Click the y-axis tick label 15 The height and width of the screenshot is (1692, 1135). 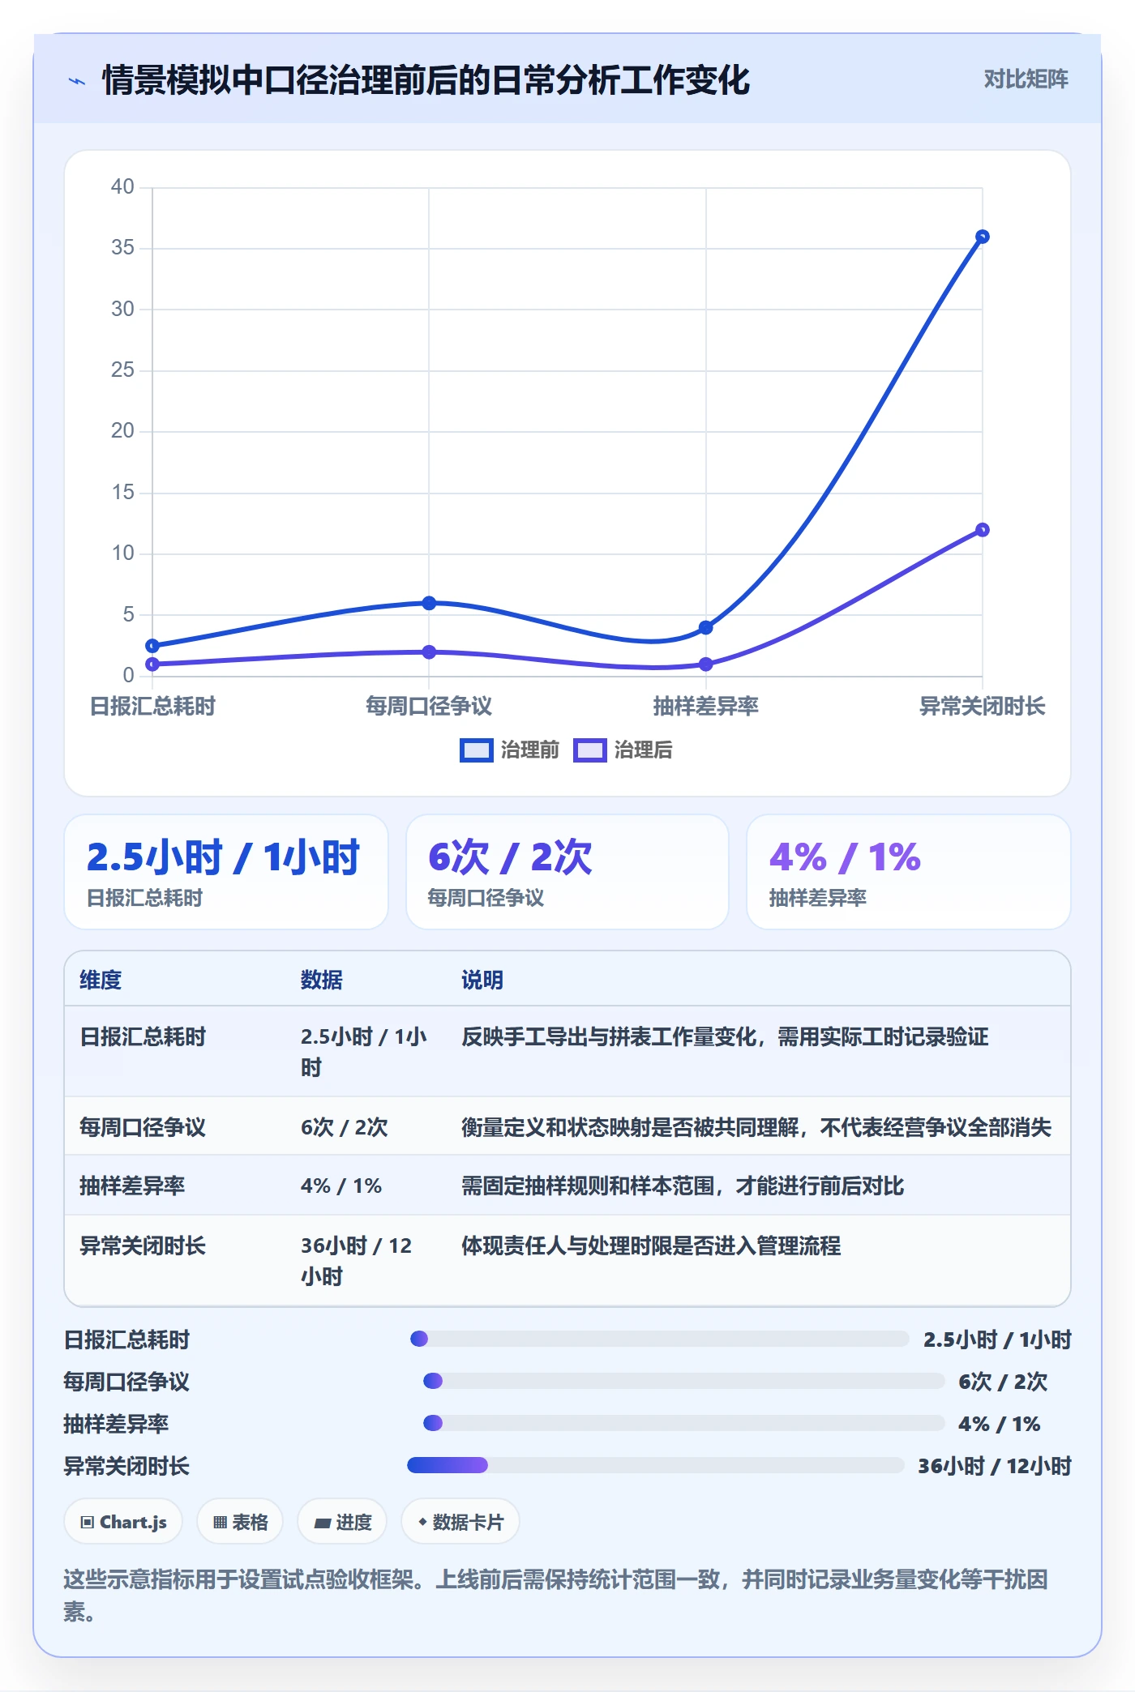tap(122, 493)
